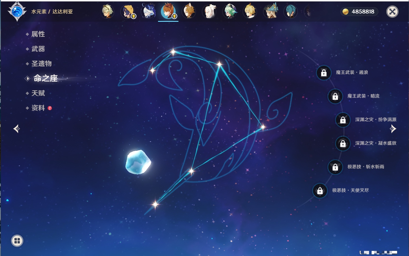Select the green-haired Sucrose avatar with glasses
The image size is (409, 256).
click(x=230, y=11)
